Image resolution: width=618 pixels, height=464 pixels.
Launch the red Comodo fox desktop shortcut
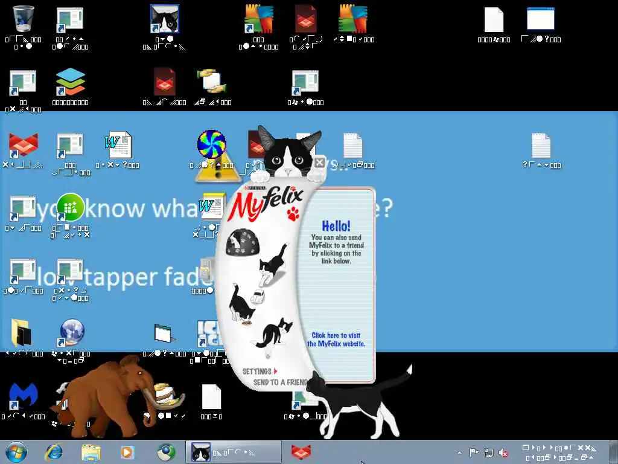point(23,145)
